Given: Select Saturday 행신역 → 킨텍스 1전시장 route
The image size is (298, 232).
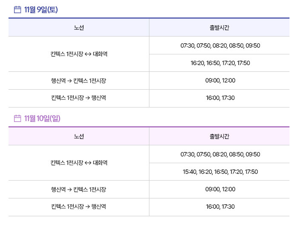Looking at the screenshot, I should (78, 81).
